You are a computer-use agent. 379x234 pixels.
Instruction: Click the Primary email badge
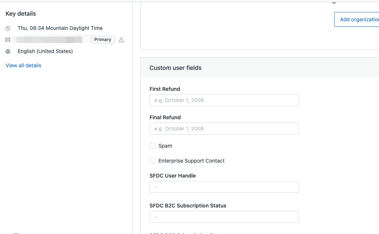[x=102, y=40]
